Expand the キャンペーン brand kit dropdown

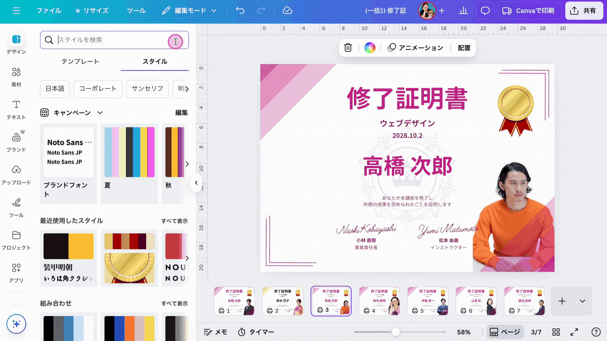[100, 113]
